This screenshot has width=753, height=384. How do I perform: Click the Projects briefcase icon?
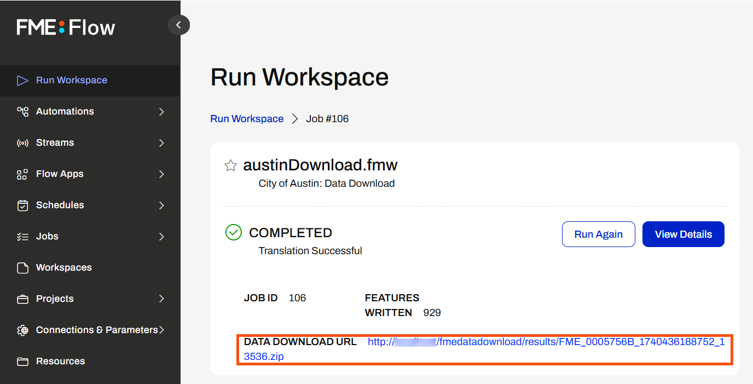[x=22, y=299]
